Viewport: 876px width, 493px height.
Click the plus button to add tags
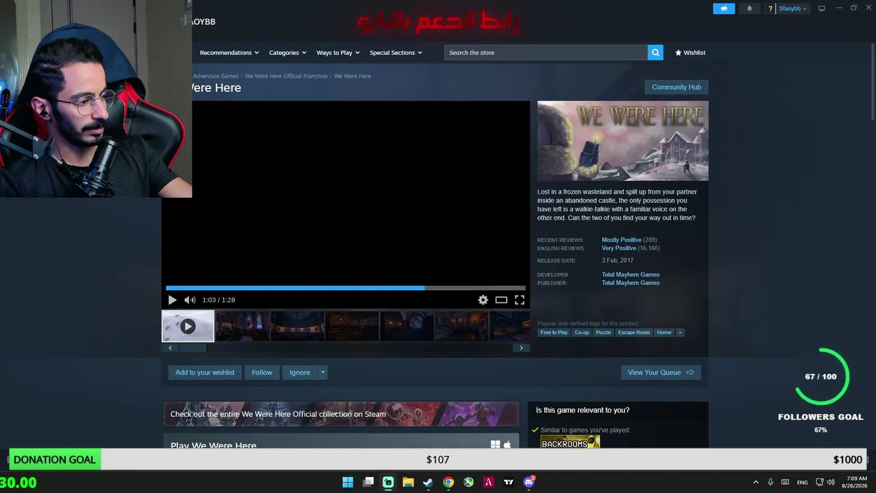click(680, 333)
